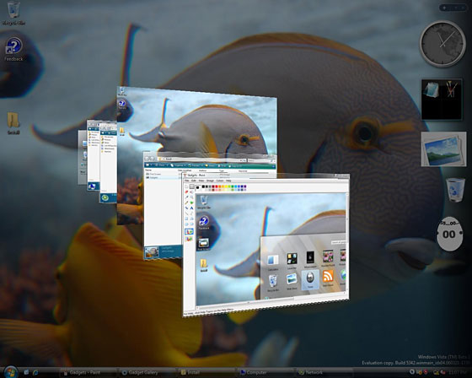Click the analog clock gadget in the sidebar
This screenshot has width=472, height=378.
click(x=442, y=44)
